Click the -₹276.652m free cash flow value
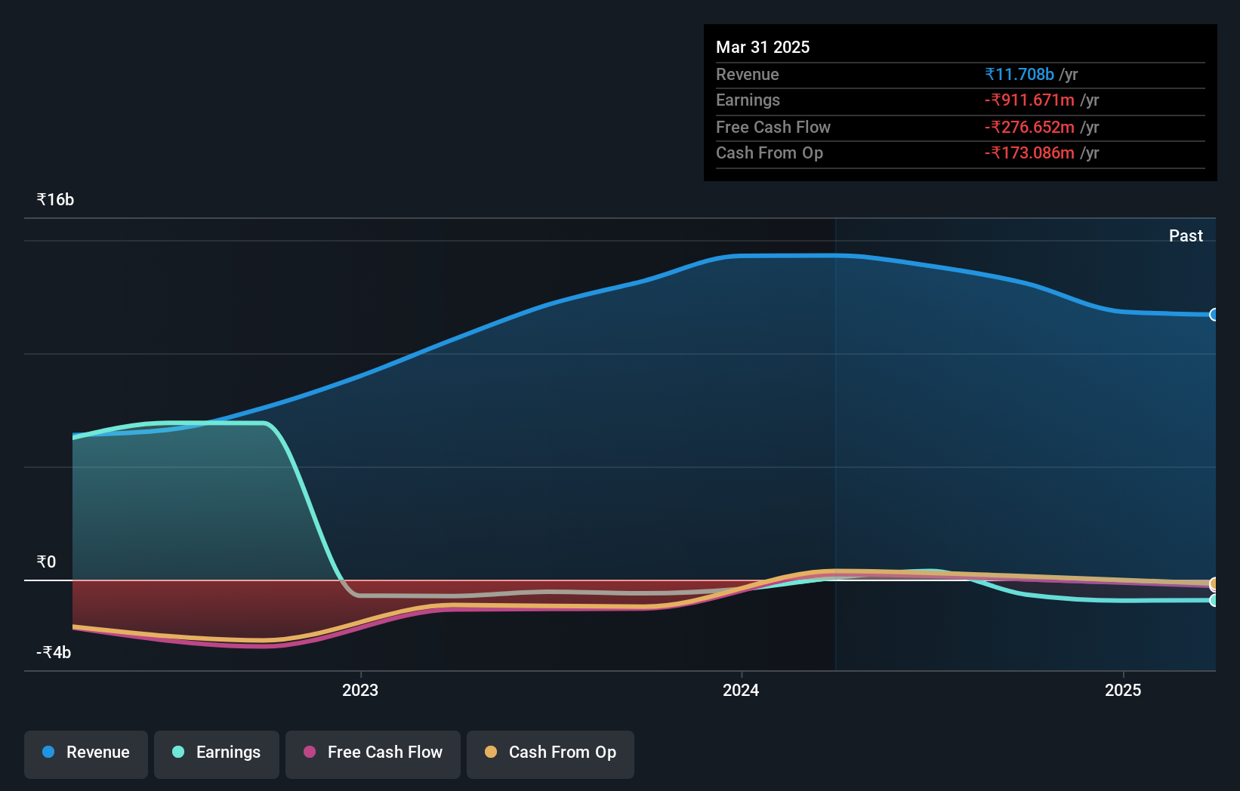This screenshot has height=791, width=1240. tap(1029, 127)
